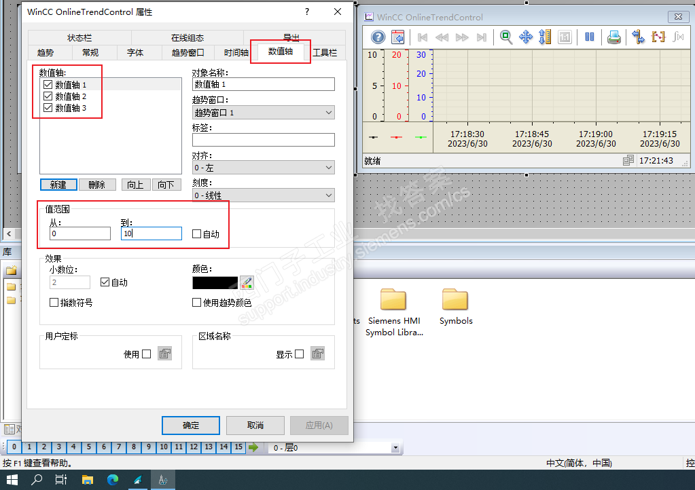Open the area names configuration icon
Viewport: 695px width, 490px height.
317,354
